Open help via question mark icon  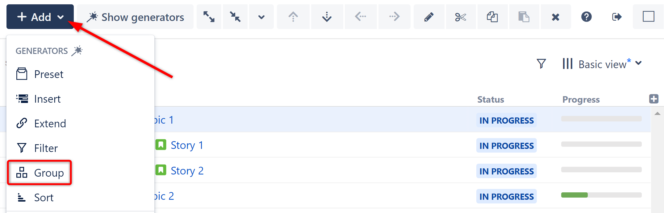[x=586, y=17]
